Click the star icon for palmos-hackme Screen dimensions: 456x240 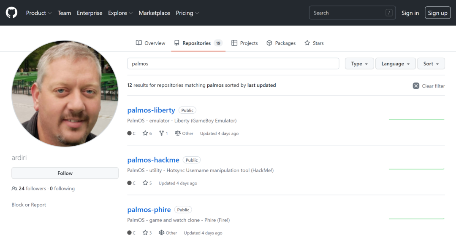[x=145, y=183]
